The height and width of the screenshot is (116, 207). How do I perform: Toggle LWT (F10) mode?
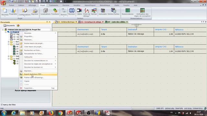click(x=188, y=109)
